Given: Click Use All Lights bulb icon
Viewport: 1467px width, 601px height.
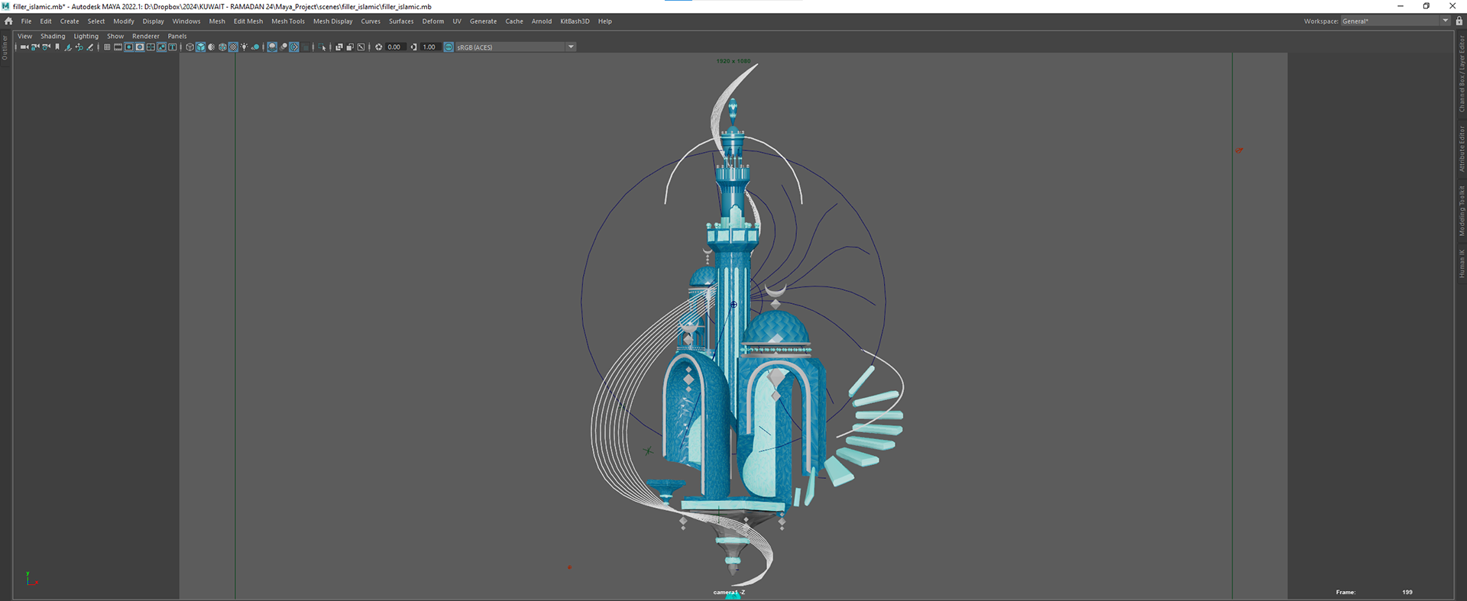Looking at the screenshot, I should click(244, 47).
